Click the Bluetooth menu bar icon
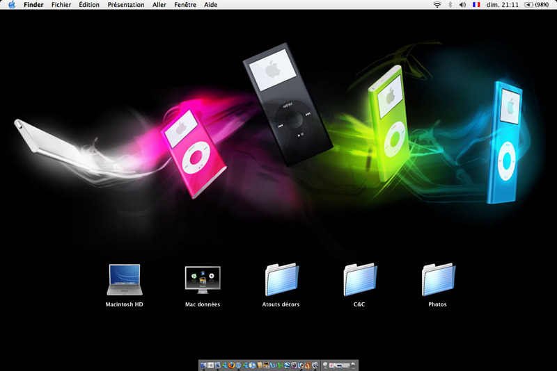Screen dimensions: 557x371 [x=450, y=5]
